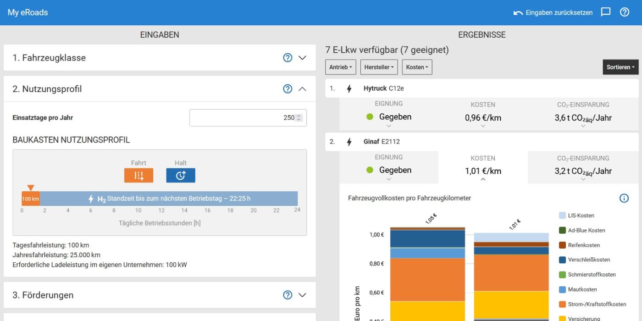The image size is (642, 321).
Task: Open the Antrieb filter dropdown
Action: pos(341,67)
